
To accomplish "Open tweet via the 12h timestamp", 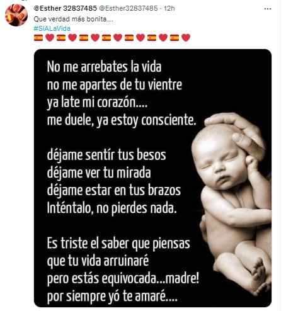I will pyautogui.click(x=169, y=8).
